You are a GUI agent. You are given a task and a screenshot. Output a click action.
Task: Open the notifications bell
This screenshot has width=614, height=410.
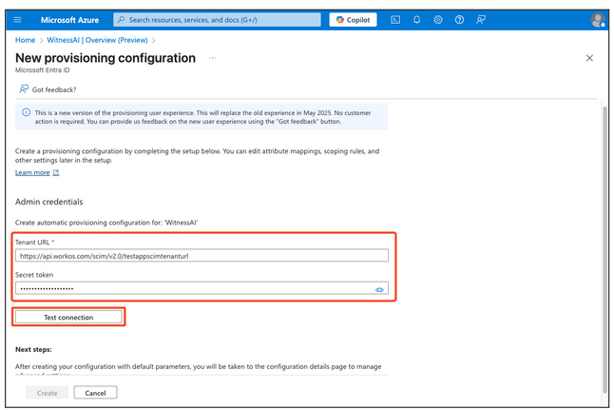coord(416,20)
